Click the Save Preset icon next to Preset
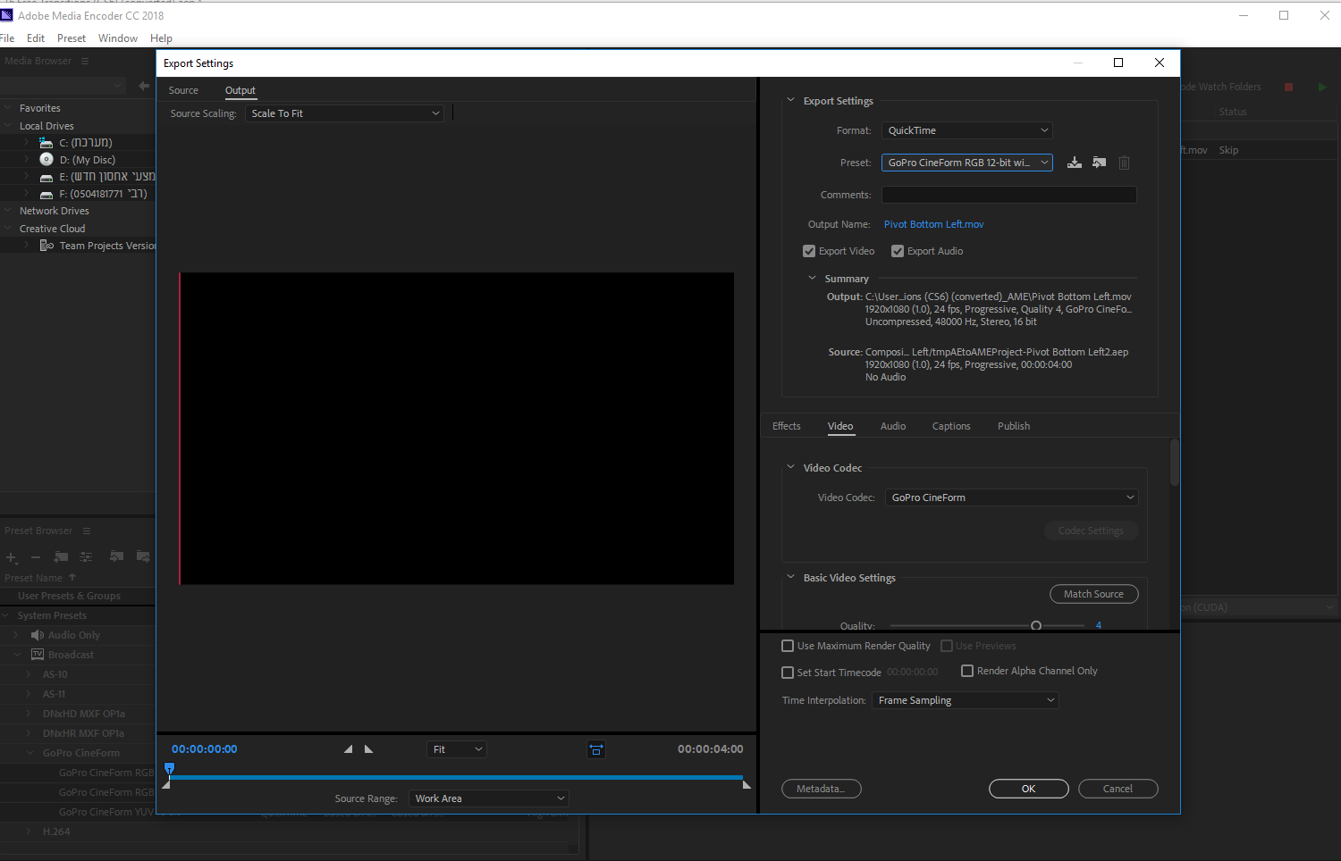The height and width of the screenshot is (861, 1341). (x=1075, y=163)
